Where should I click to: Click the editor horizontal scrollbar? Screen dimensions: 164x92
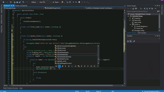[x=63, y=85]
